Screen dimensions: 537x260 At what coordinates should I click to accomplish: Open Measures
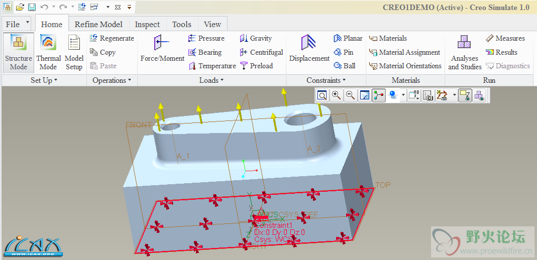[x=505, y=38]
